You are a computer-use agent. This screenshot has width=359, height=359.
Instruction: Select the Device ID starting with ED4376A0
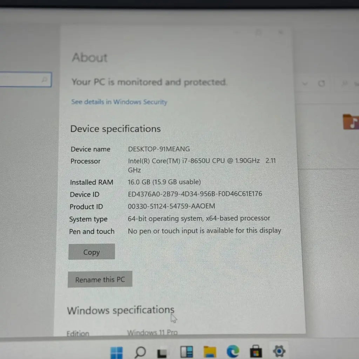click(x=195, y=194)
